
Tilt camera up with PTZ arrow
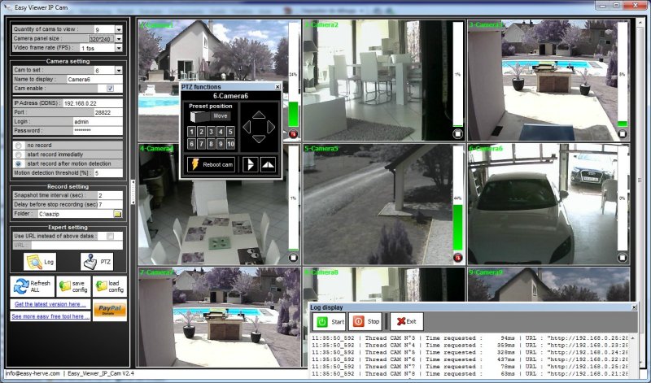[x=259, y=115]
